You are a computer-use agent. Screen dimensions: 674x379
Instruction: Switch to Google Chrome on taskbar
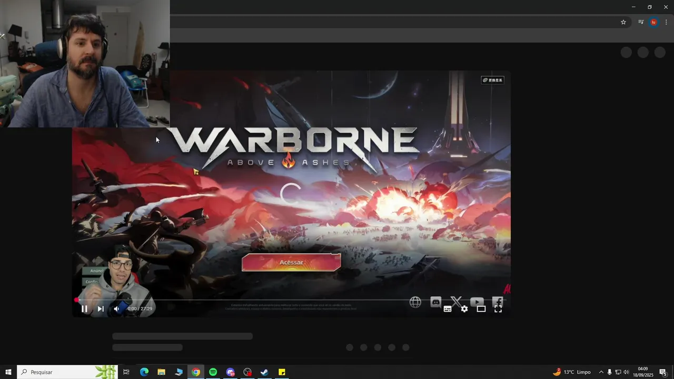[x=196, y=372]
